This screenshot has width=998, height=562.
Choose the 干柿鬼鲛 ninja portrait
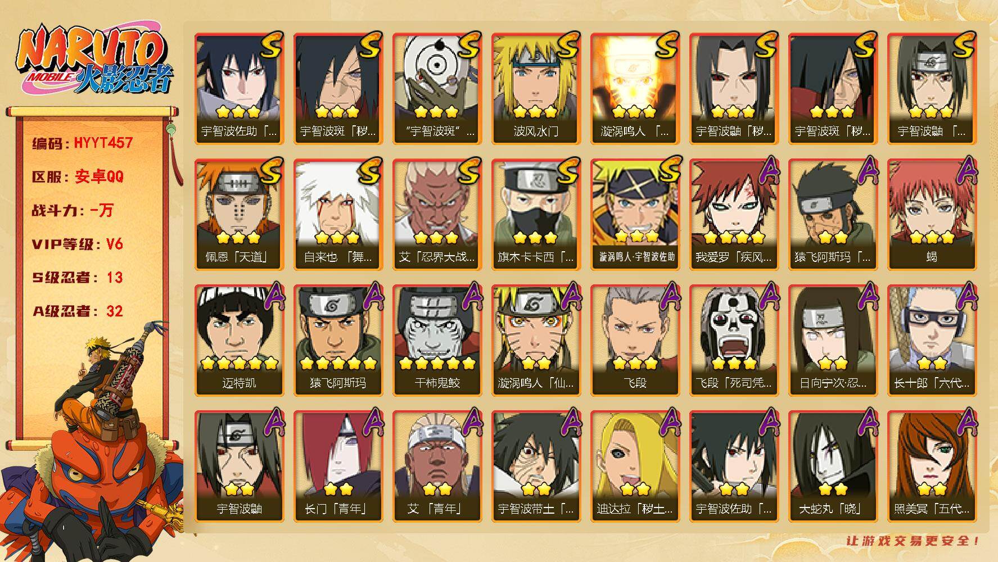437,341
